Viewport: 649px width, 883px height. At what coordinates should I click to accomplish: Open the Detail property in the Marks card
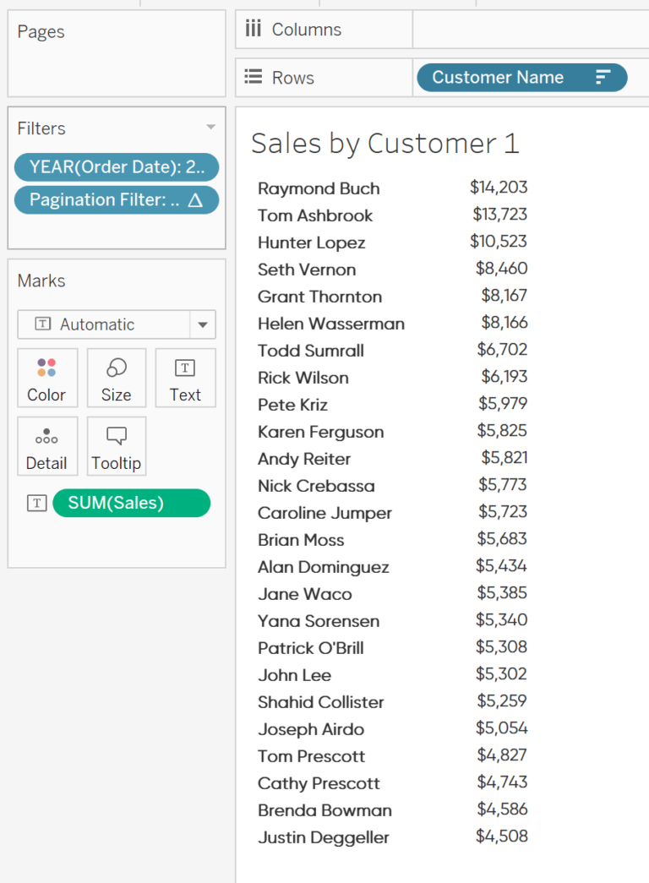point(47,446)
